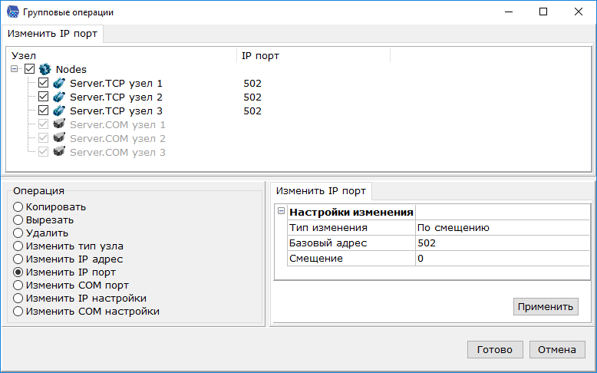The height and width of the screenshot is (373, 597).
Task: Toggle the Server.TCP узел 3 checkbox
Action: tap(44, 111)
